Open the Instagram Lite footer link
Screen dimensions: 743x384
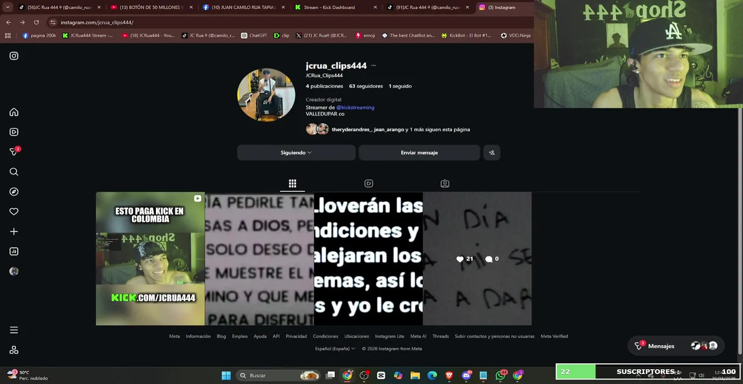click(x=390, y=337)
